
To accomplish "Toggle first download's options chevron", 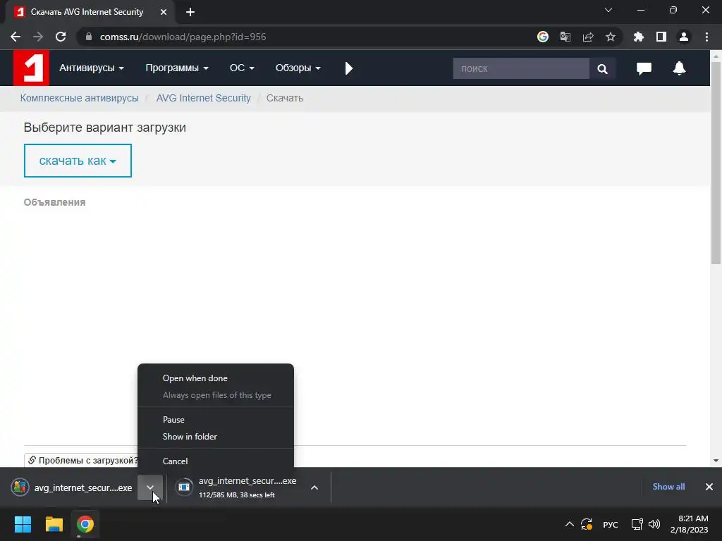I will pyautogui.click(x=150, y=487).
